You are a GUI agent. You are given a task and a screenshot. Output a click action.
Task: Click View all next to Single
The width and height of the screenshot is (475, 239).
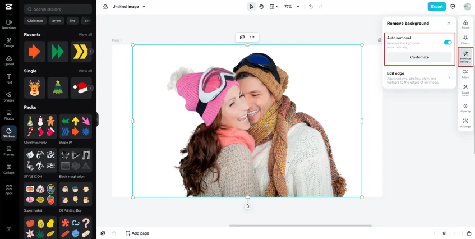[85, 71]
